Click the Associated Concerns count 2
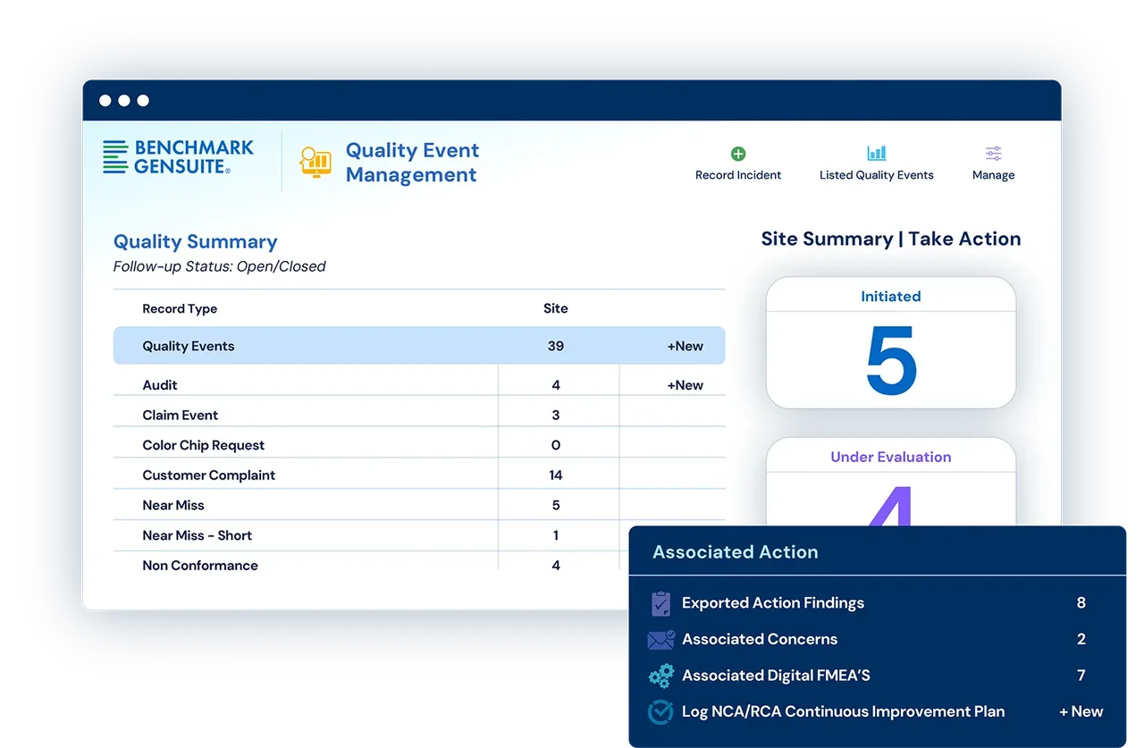This screenshot has height=748, width=1144. (1081, 639)
